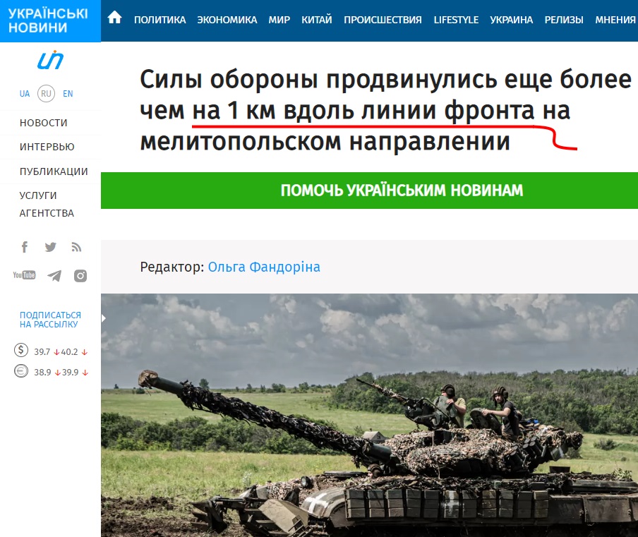Open the Twitter profile icon
This screenshot has height=537, width=638.
pyautogui.click(x=50, y=247)
